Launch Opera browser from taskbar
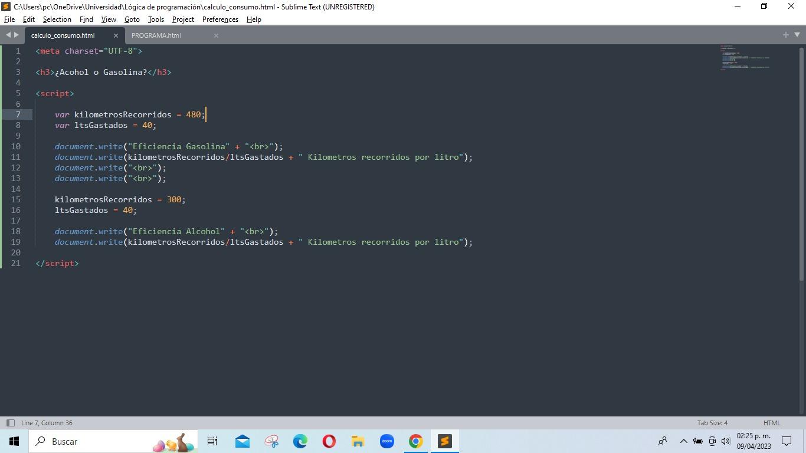Viewport: 806px width, 453px height. 329,441
